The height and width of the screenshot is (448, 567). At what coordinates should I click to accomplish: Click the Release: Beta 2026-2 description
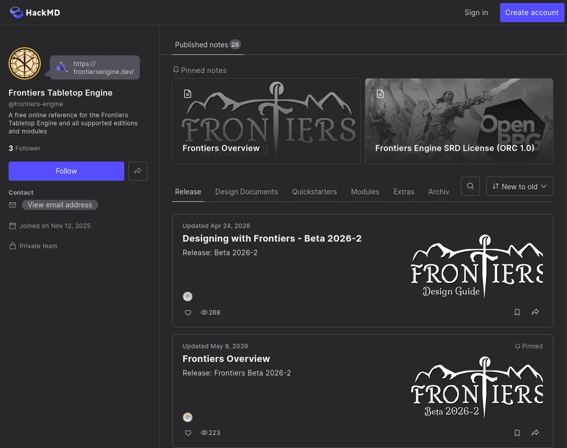(220, 253)
